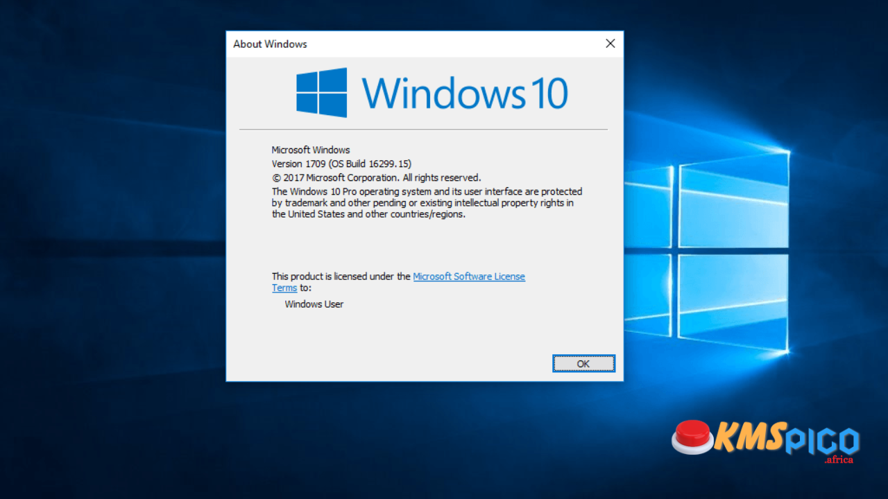Image resolution: width=888 pixels, height=499 pixels.
Task: Click the "About Windows" title bar text
Action: click(x=270, y=44)
